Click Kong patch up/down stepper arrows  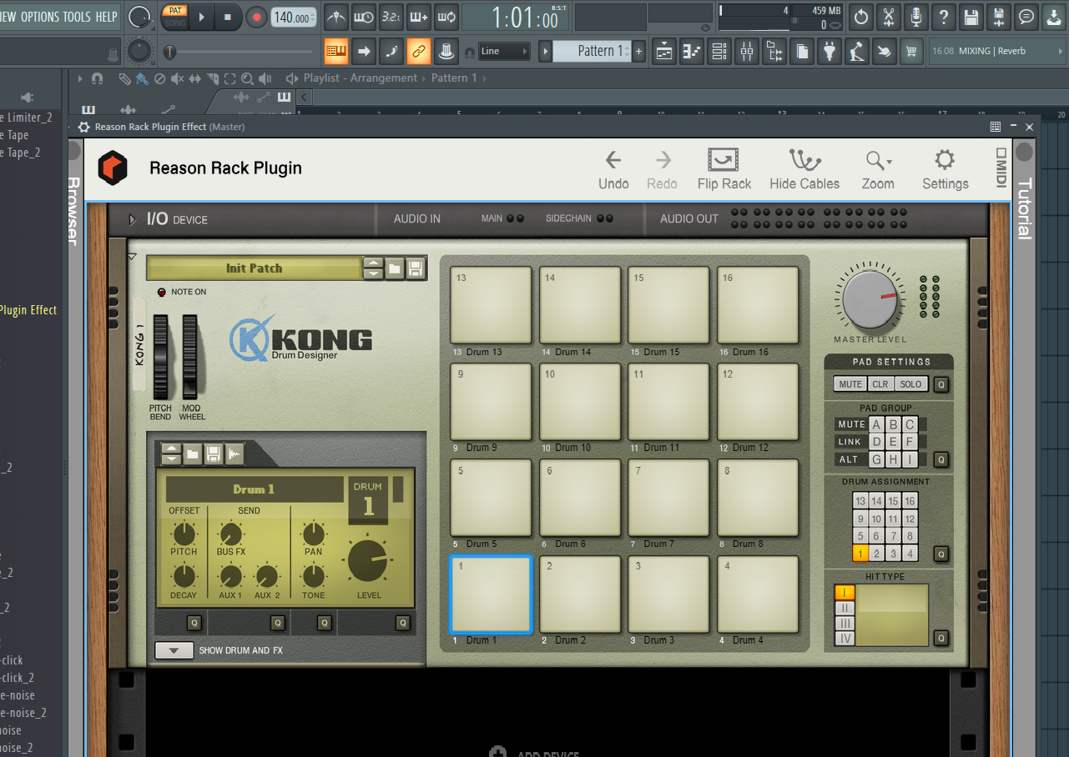[x=374, y=268]
